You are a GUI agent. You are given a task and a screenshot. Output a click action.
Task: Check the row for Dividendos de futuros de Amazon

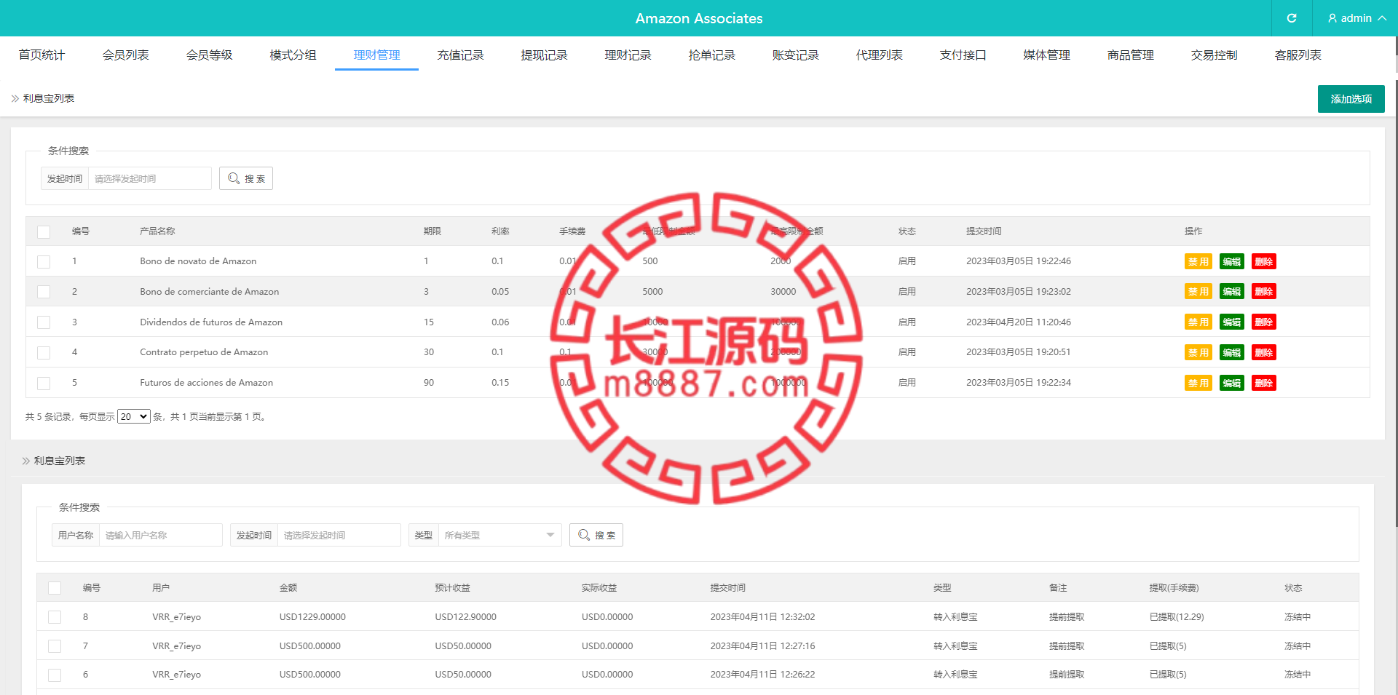44,322
